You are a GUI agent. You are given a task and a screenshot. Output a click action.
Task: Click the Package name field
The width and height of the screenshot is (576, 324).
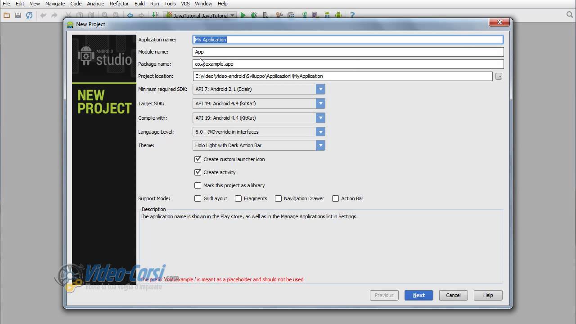coord(348,64)
